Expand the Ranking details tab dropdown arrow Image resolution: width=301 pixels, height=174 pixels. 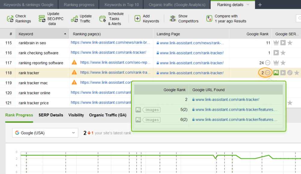[248, 4]
